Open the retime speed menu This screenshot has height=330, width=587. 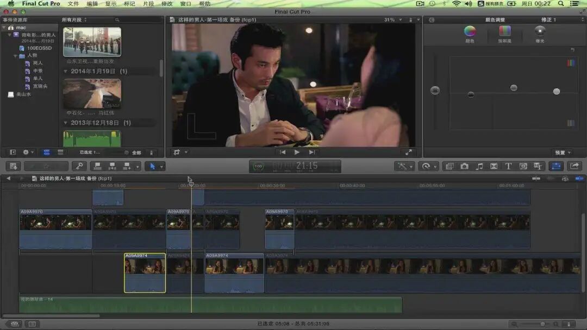(429, 166)
